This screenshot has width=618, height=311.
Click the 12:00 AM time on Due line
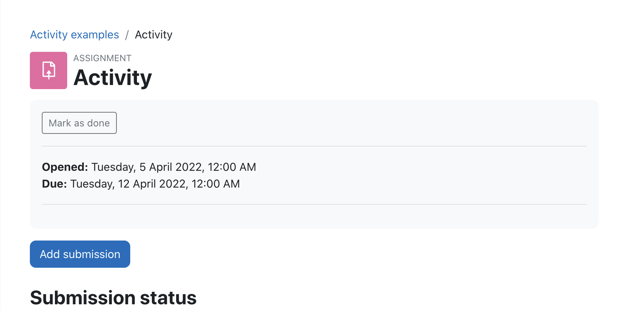pyautogui.click(x=216, y=184)
